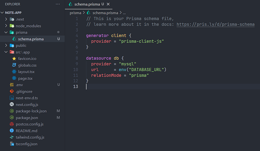260x151 pixels.
Task: Click the breadcrumb ellipsis symbol segment
Action: click(x=124, y=13)
